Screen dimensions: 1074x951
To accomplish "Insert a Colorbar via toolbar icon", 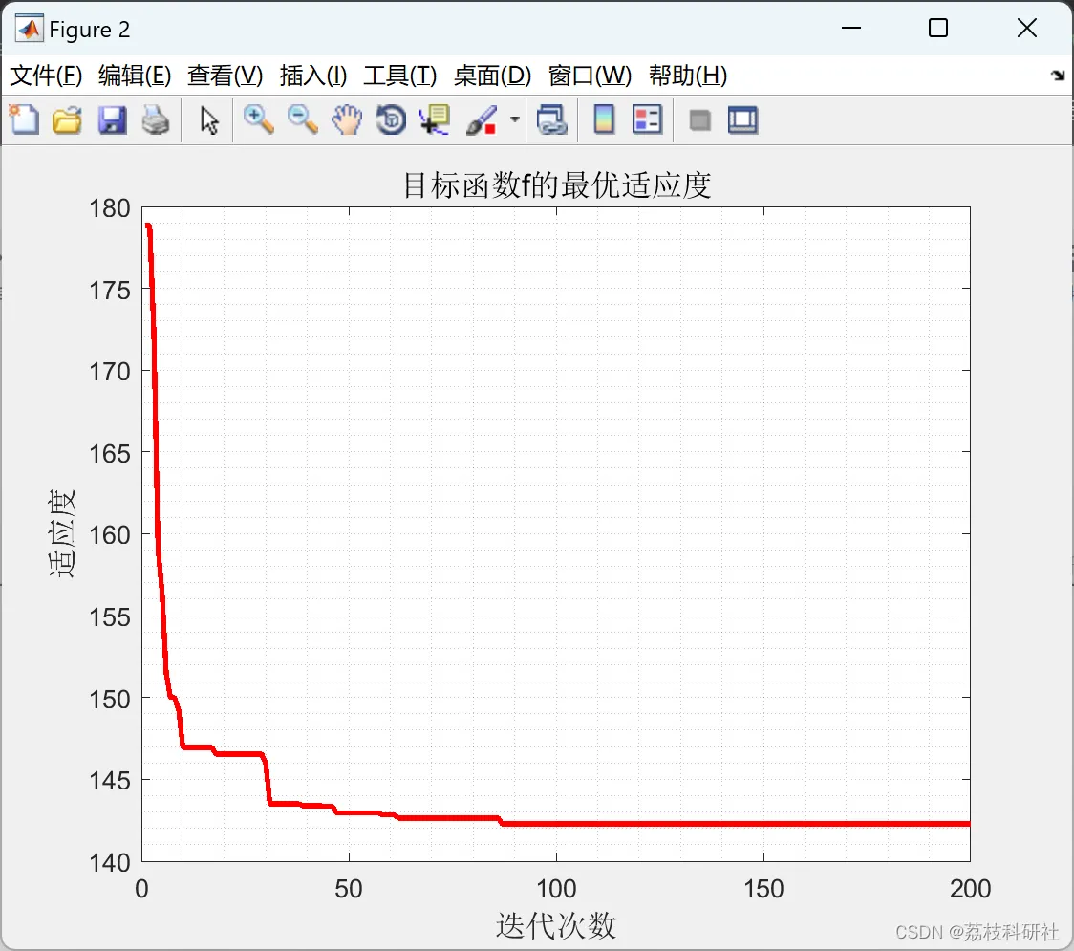I will click(x=604, y=119).
